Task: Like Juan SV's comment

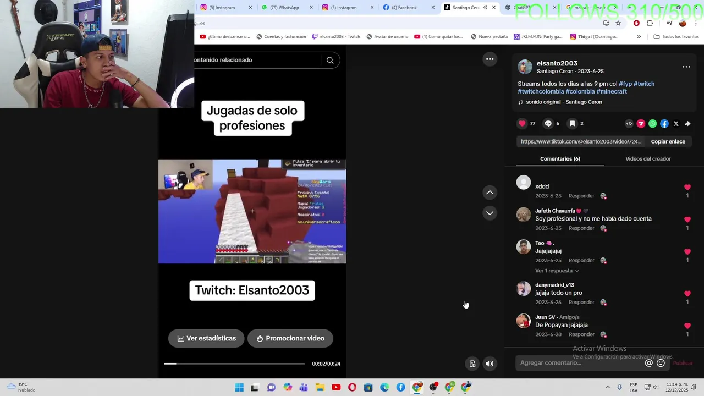Action: [687, 326]
